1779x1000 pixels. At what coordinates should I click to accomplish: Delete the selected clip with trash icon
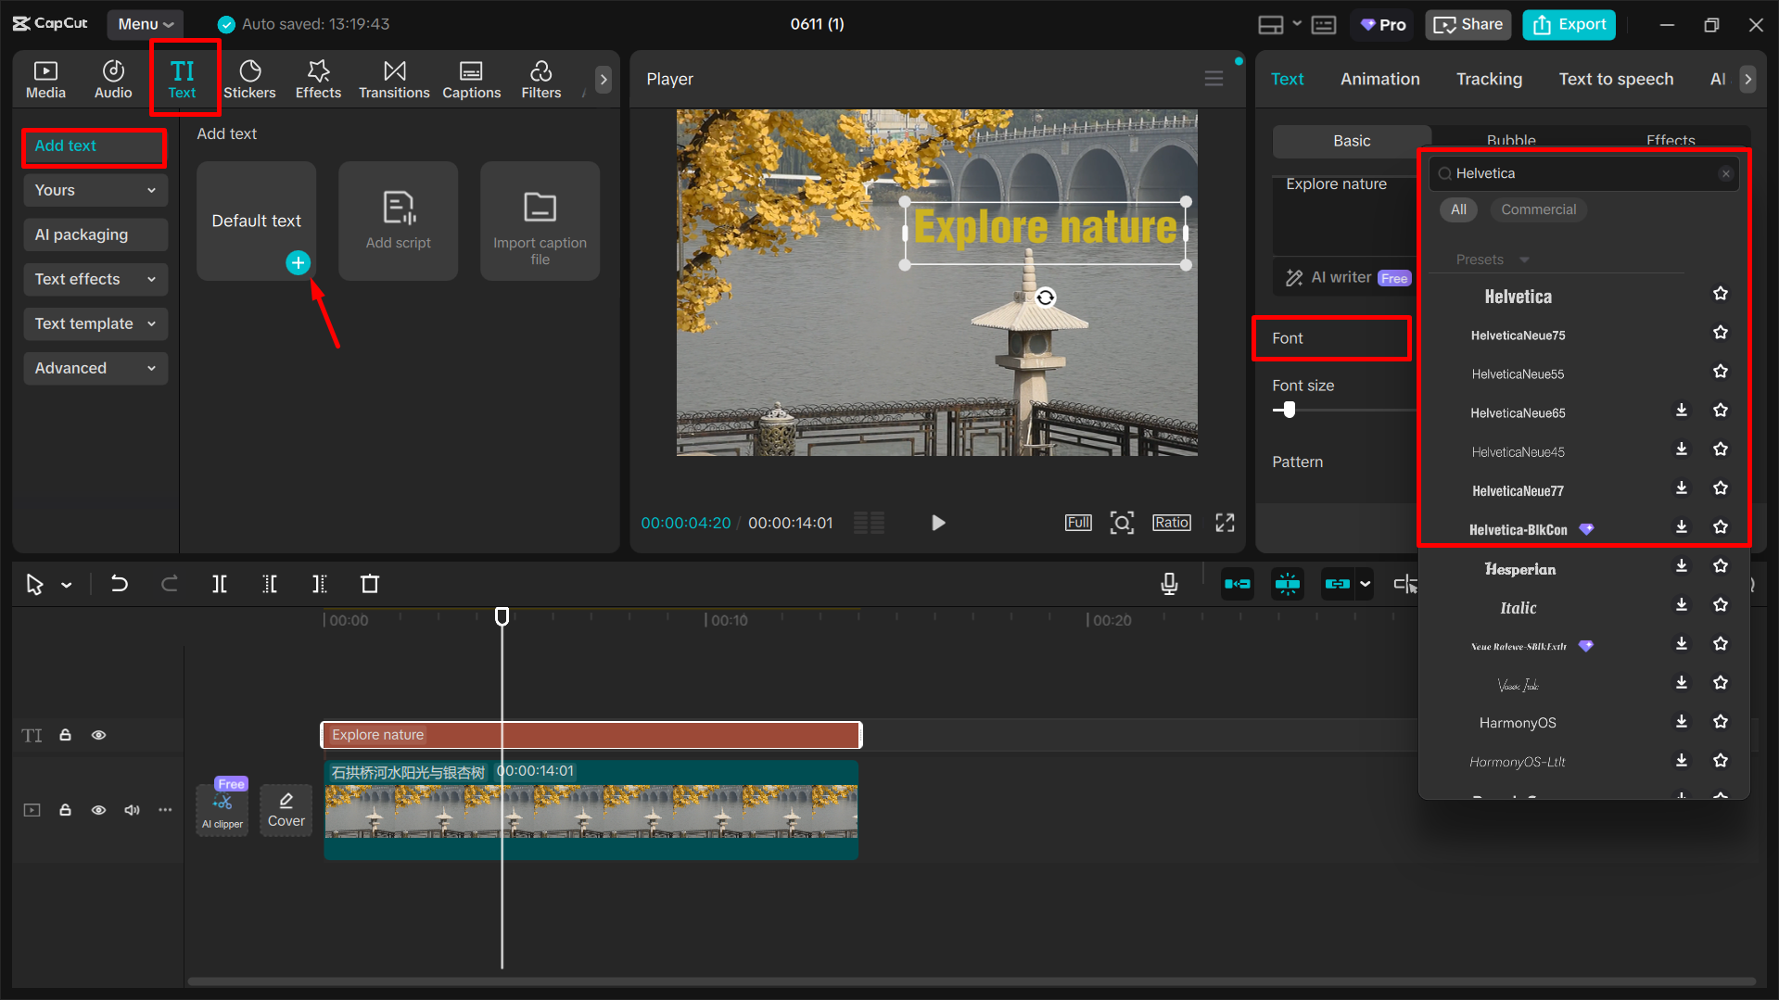click(369, 584)
